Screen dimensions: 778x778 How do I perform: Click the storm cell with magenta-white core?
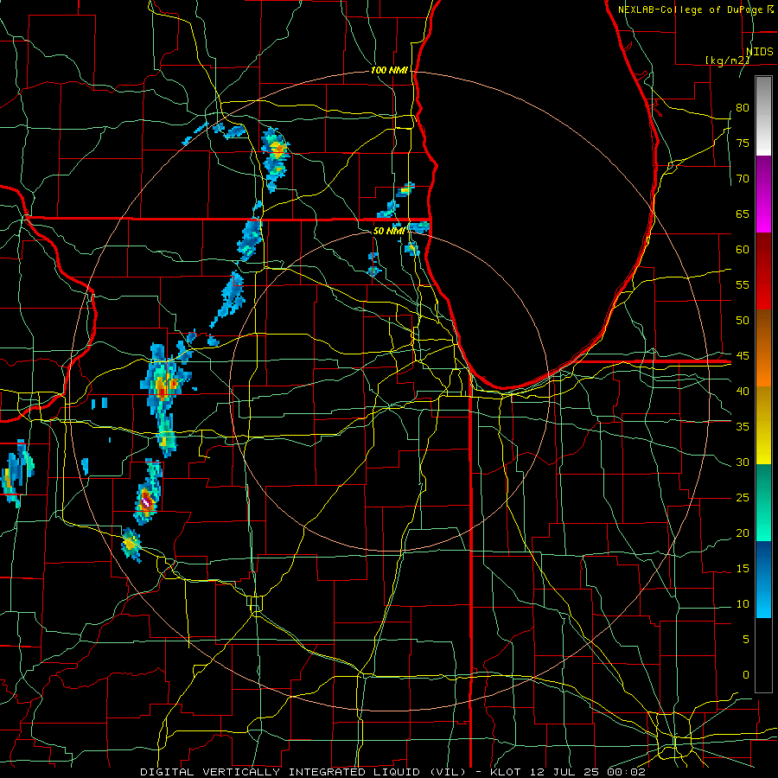pos(147,501)
